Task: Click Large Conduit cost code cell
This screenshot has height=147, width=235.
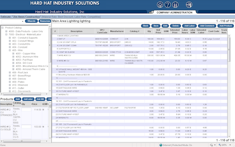Action: [x=213, y=39]
